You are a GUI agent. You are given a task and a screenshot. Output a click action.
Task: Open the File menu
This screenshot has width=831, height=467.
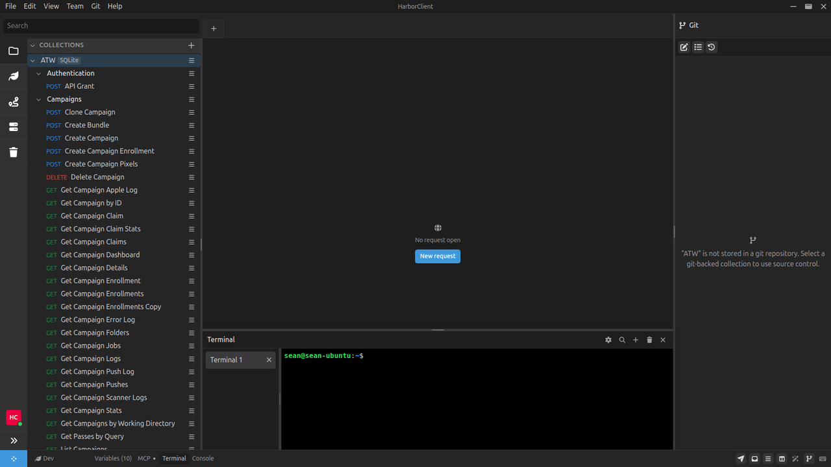10,6
